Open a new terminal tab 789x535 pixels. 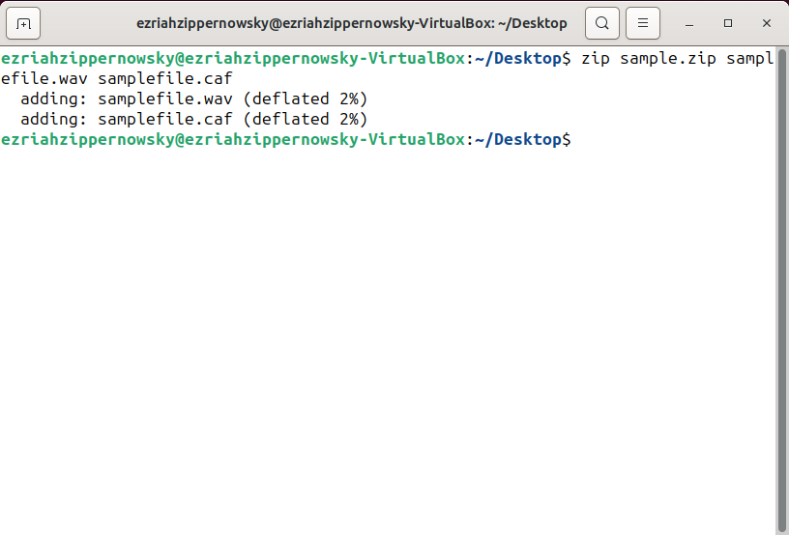point(23,23)
